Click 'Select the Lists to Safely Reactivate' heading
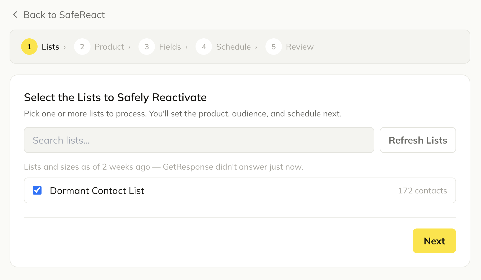Viewport: 481px width, 280px height. pos(115,98)
